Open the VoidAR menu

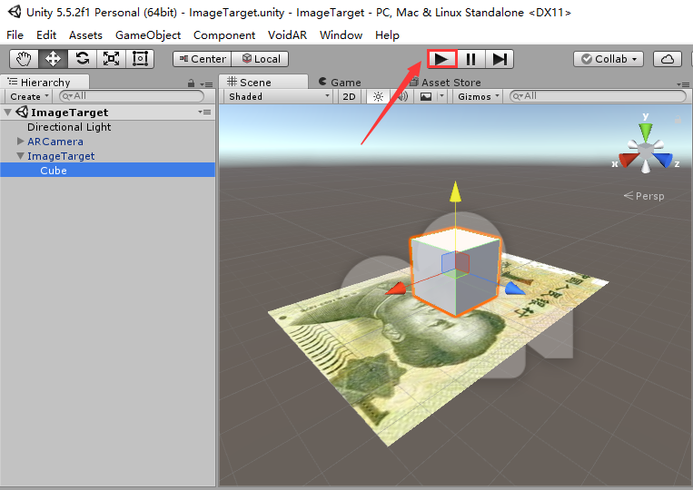pos(287,34)
